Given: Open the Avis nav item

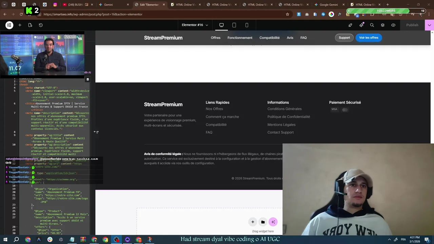Looking at the screenshot, I should tap(290, 38).
